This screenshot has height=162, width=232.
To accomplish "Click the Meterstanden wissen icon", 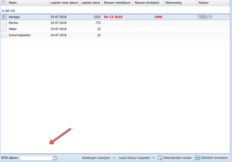I will [160, 158].
